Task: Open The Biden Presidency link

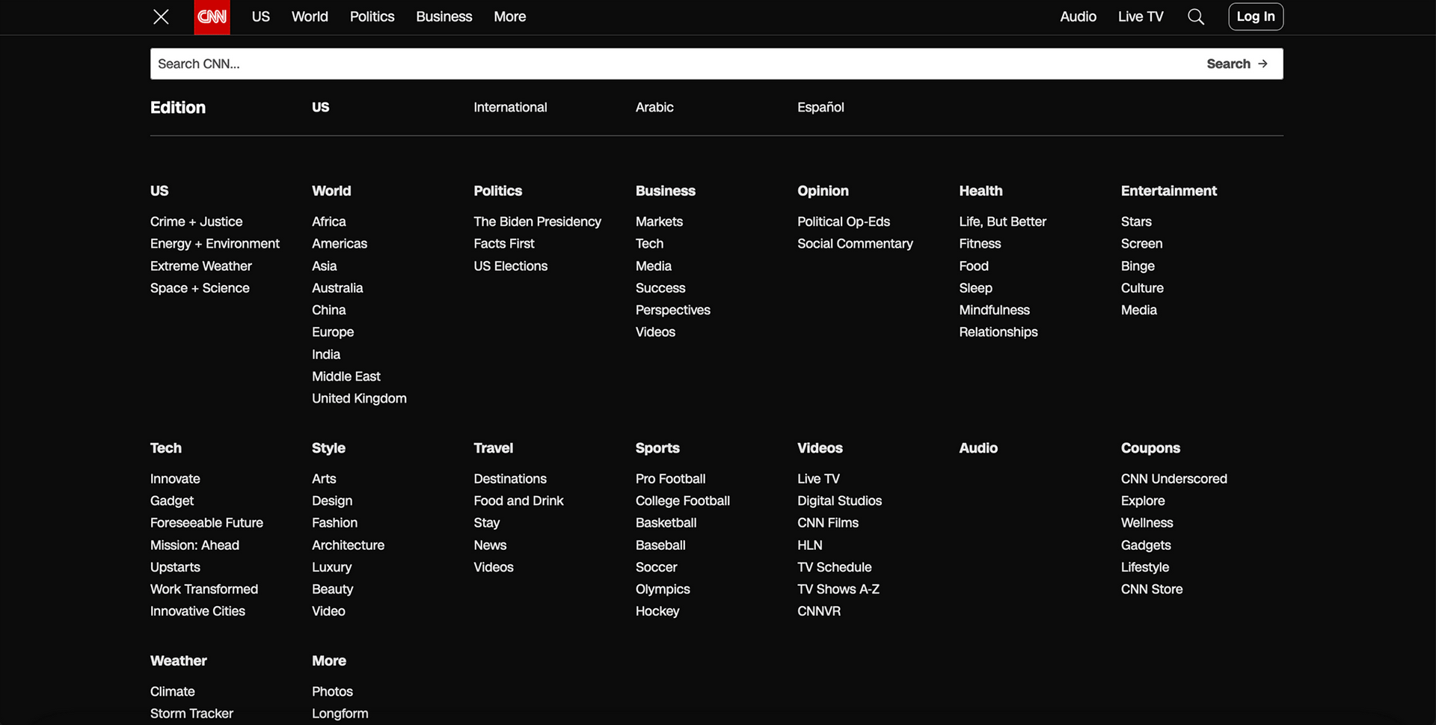Action: point(537,221)
